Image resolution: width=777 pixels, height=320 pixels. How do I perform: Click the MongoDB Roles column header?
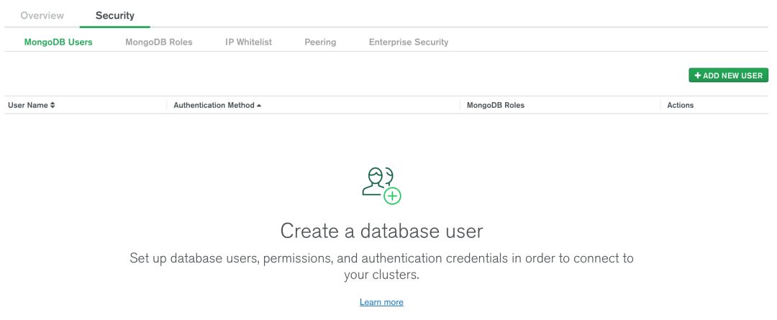pyautogui.click(x=496, y=105)
